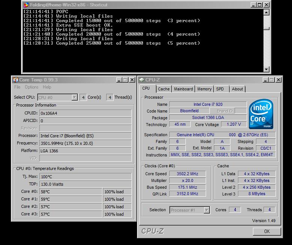
Task: Click the TDP value 130.0 Watts
Action: click(86, 184)
